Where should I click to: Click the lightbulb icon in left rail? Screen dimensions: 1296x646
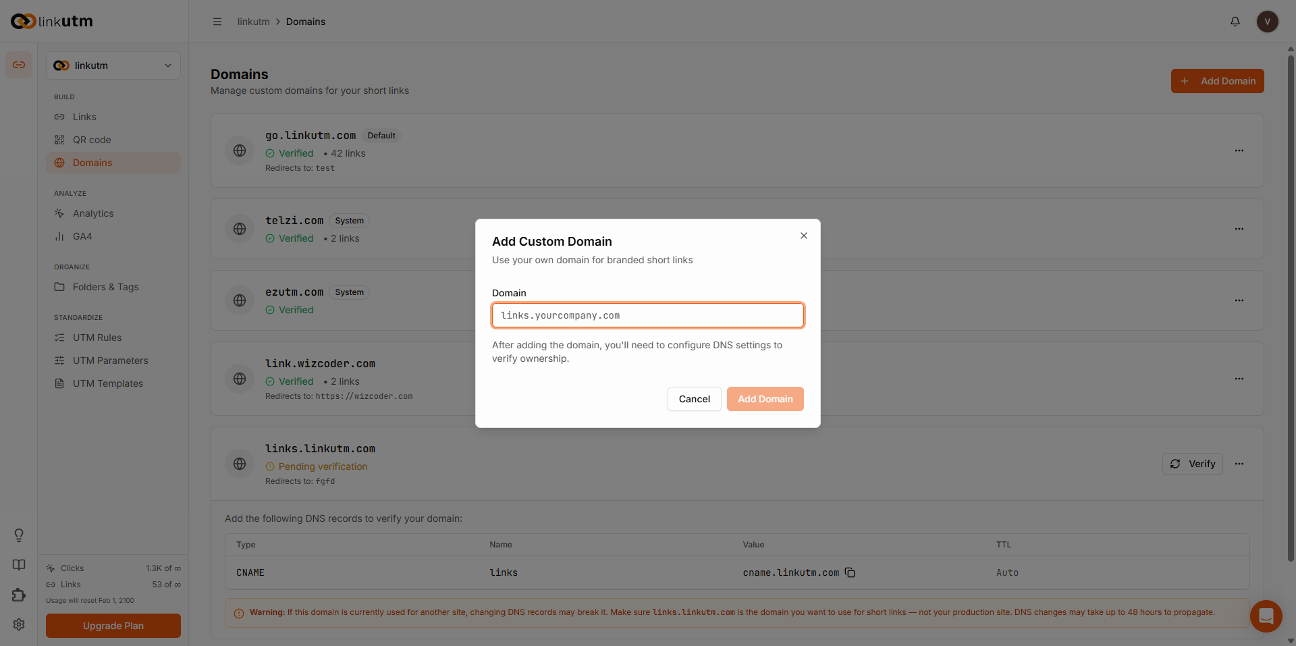click(x=19, y=535)
